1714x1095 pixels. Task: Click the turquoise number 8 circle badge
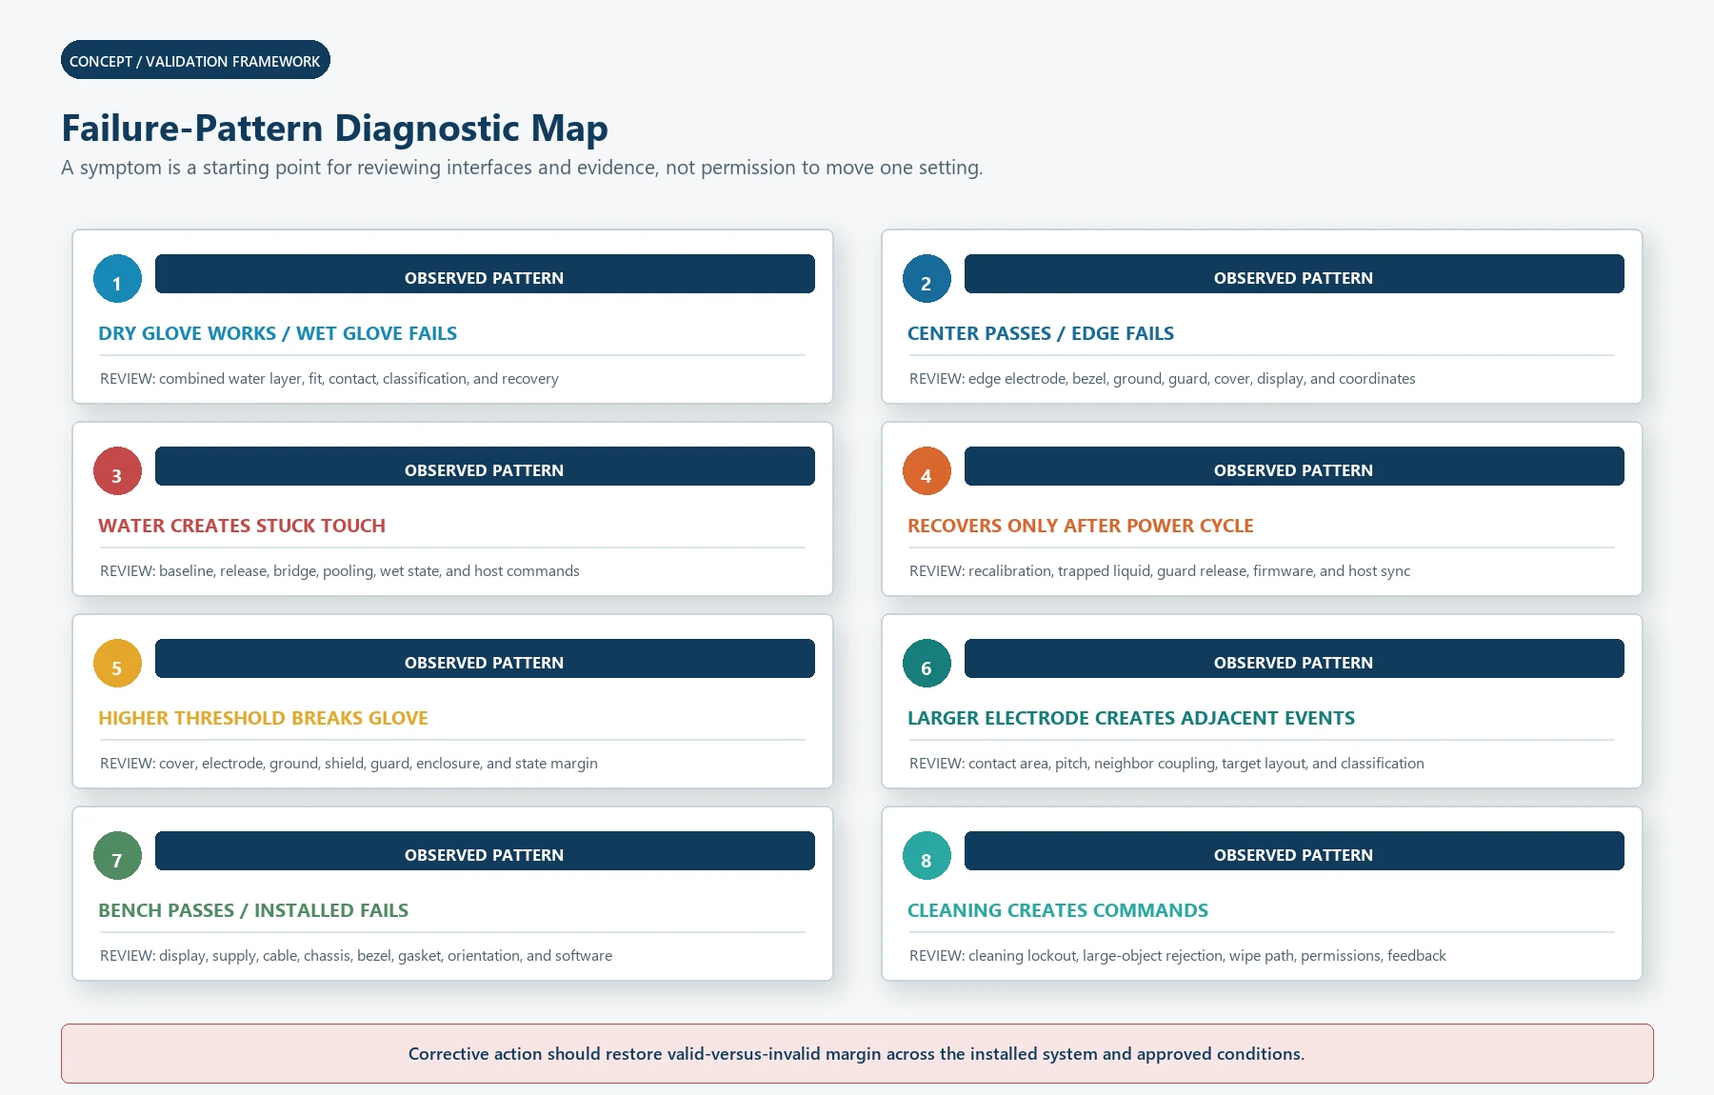(927, 856)
